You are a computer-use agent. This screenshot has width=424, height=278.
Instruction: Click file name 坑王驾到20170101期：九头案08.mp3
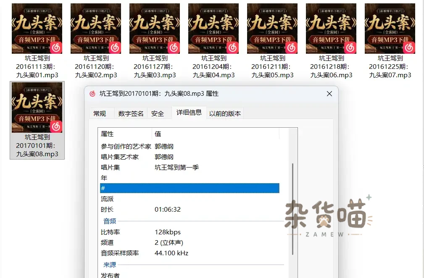tap(37, 146)
